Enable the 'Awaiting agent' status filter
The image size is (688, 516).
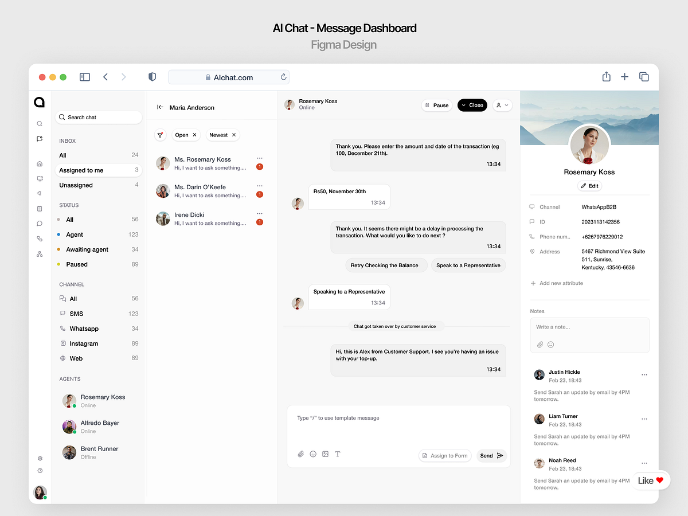[88, 249]
